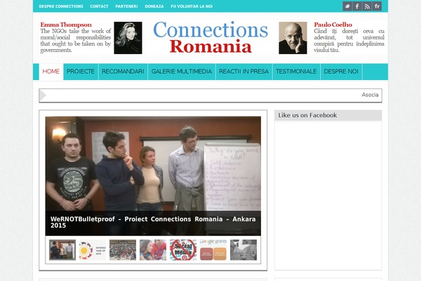Open the Reactii in Presa tab

243,72
